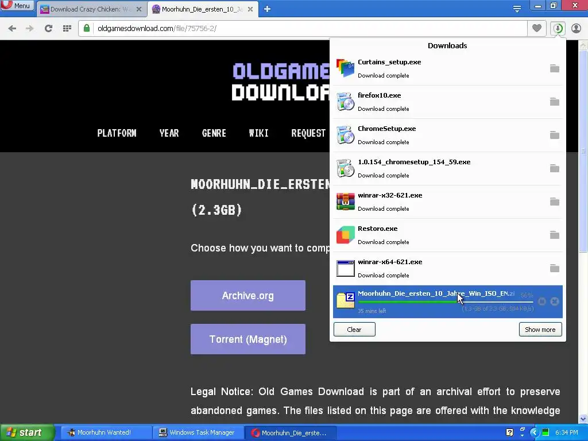
Task: Show firefox10.exe in its folder
Action: click(x=555, y=102)
